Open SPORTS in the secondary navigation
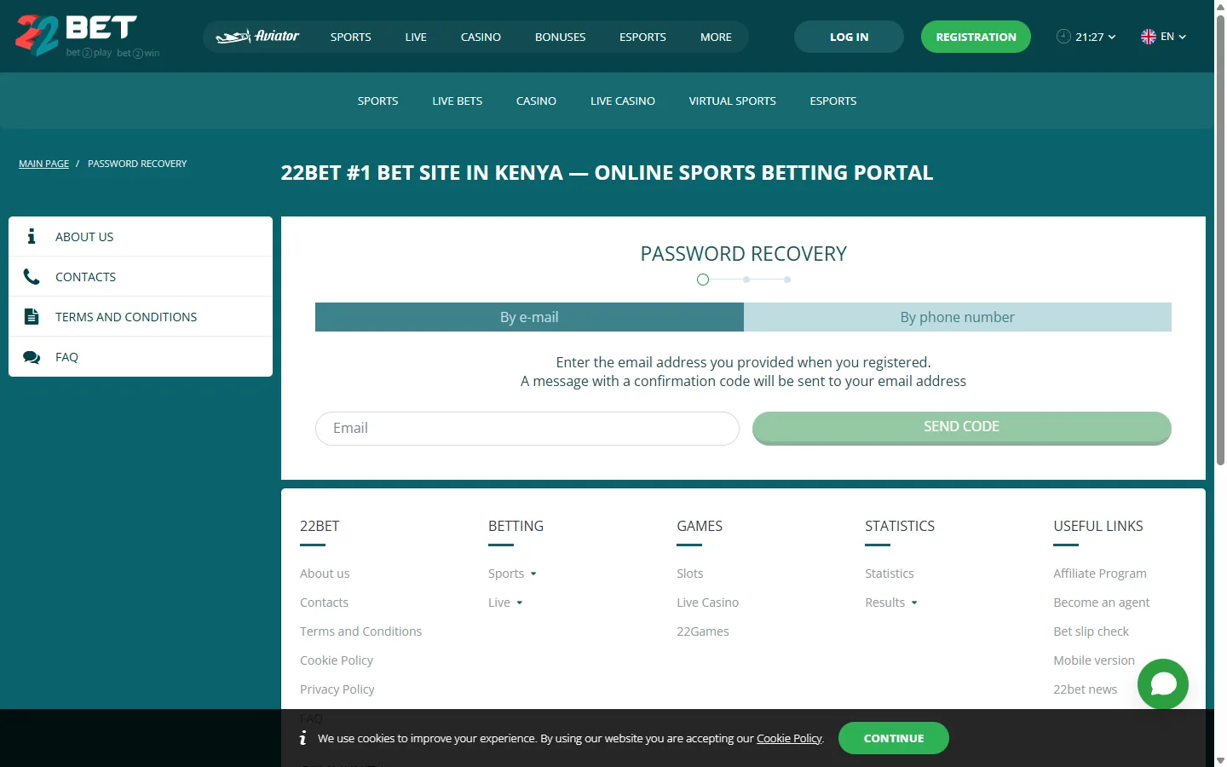Viewport: 1227px width, 767px height. coord(377,101)
